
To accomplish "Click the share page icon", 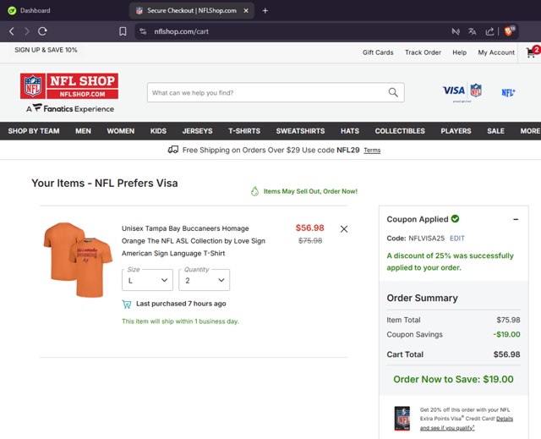I will tap(489, 31).
